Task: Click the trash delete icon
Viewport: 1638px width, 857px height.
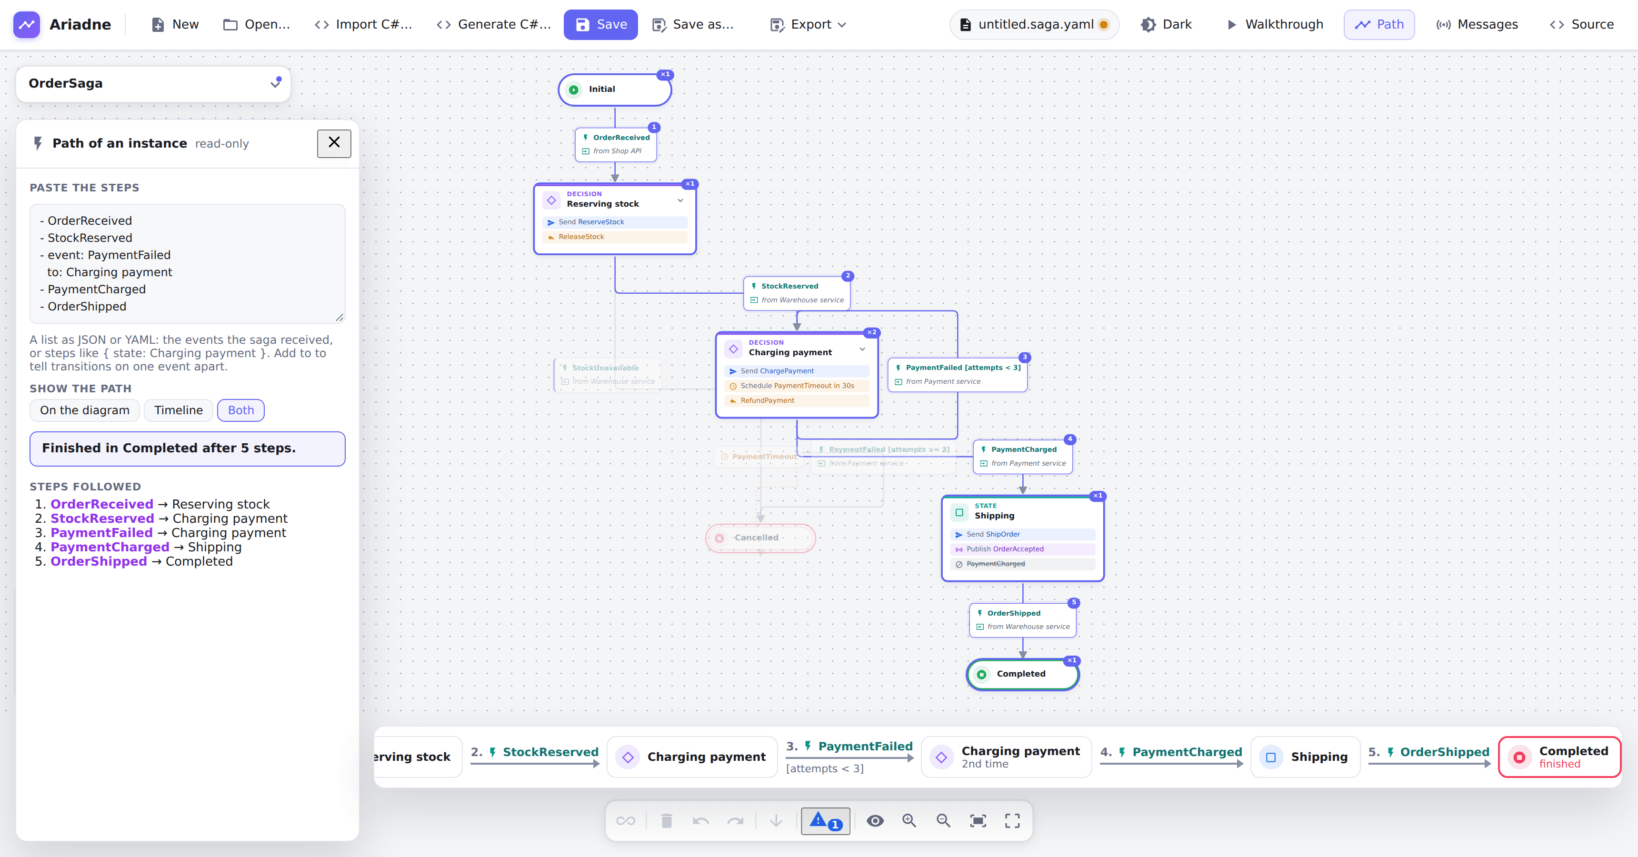Action: pos(667,821)
